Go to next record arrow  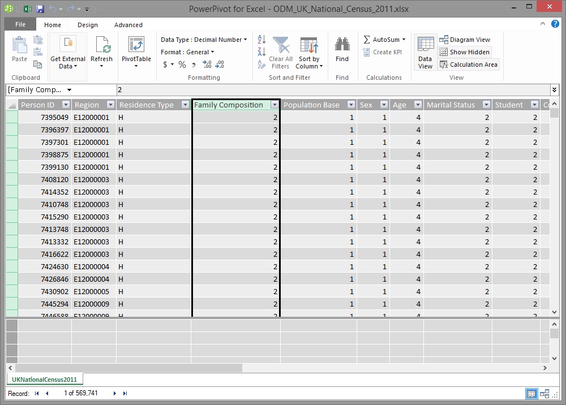115,394
